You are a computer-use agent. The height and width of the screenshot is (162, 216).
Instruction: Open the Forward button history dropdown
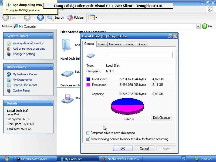[34, 18]
